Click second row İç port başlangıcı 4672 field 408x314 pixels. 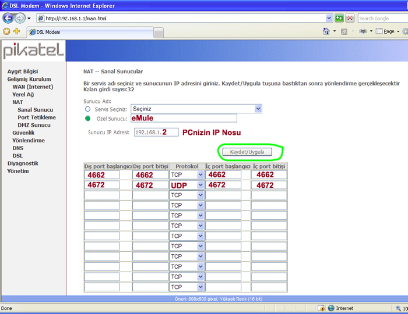click(x=223, y=185)
